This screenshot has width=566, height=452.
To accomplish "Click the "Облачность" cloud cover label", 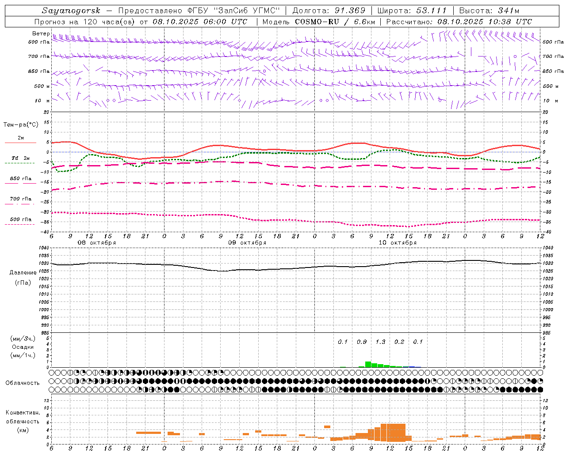I will click(23, 383).
